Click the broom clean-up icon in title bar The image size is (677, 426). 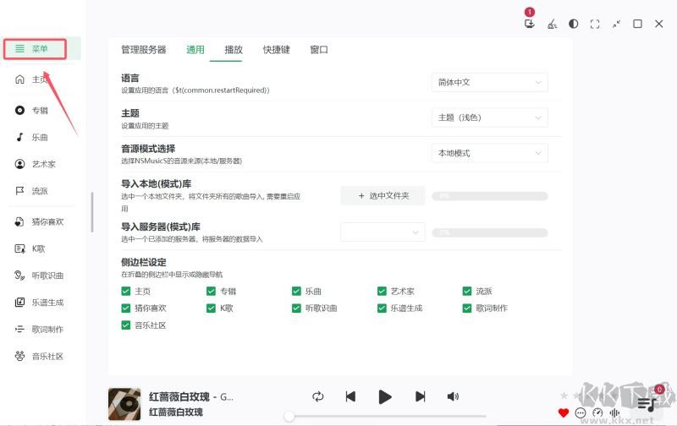pyautogui.click(x=553, y=24)
